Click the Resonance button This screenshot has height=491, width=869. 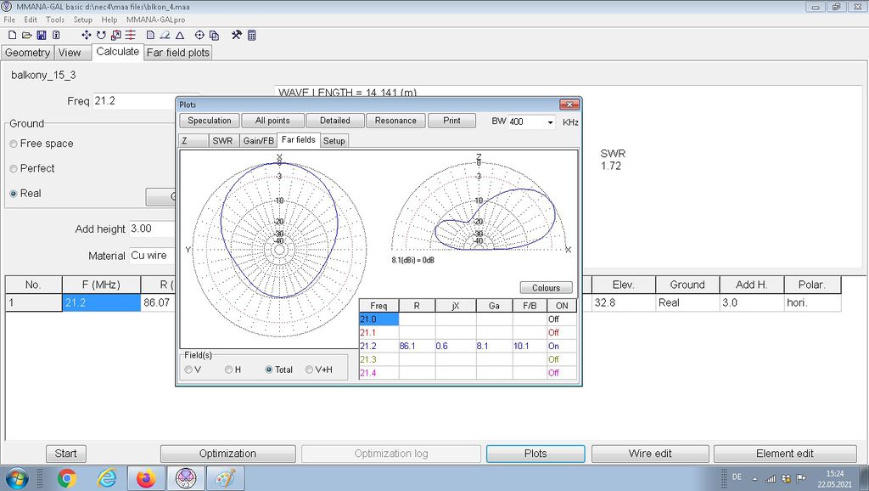click(x=395, y=121)
